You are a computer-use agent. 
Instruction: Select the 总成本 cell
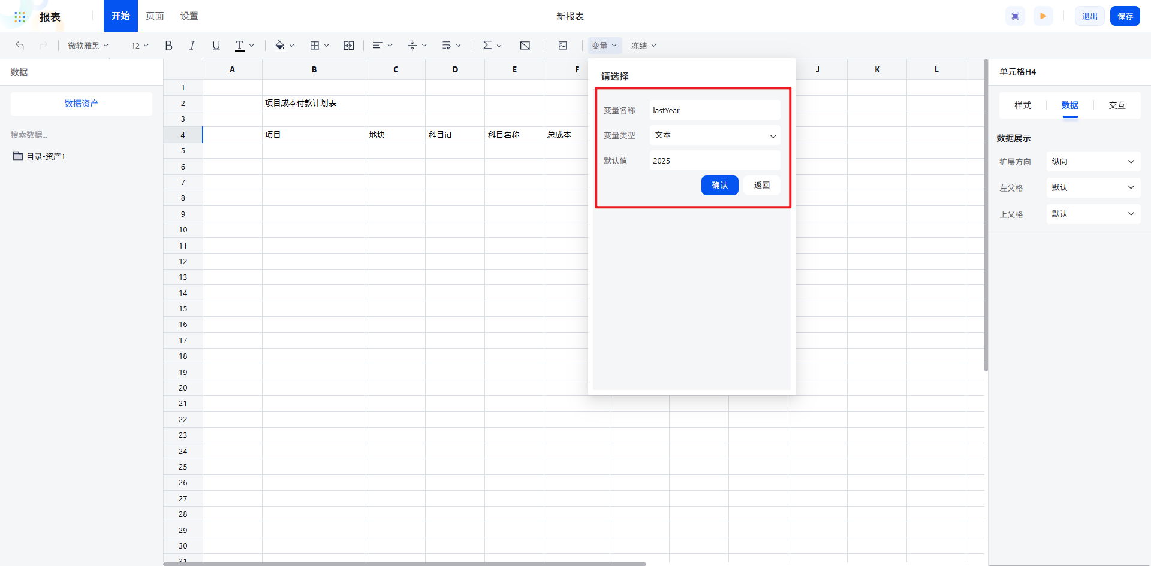[567, 135]
